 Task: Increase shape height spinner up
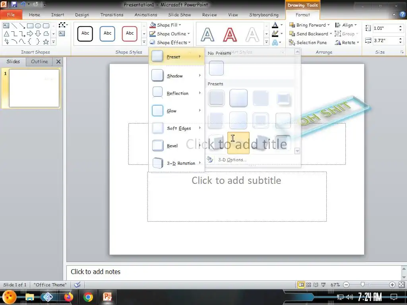tap(401, 26)
